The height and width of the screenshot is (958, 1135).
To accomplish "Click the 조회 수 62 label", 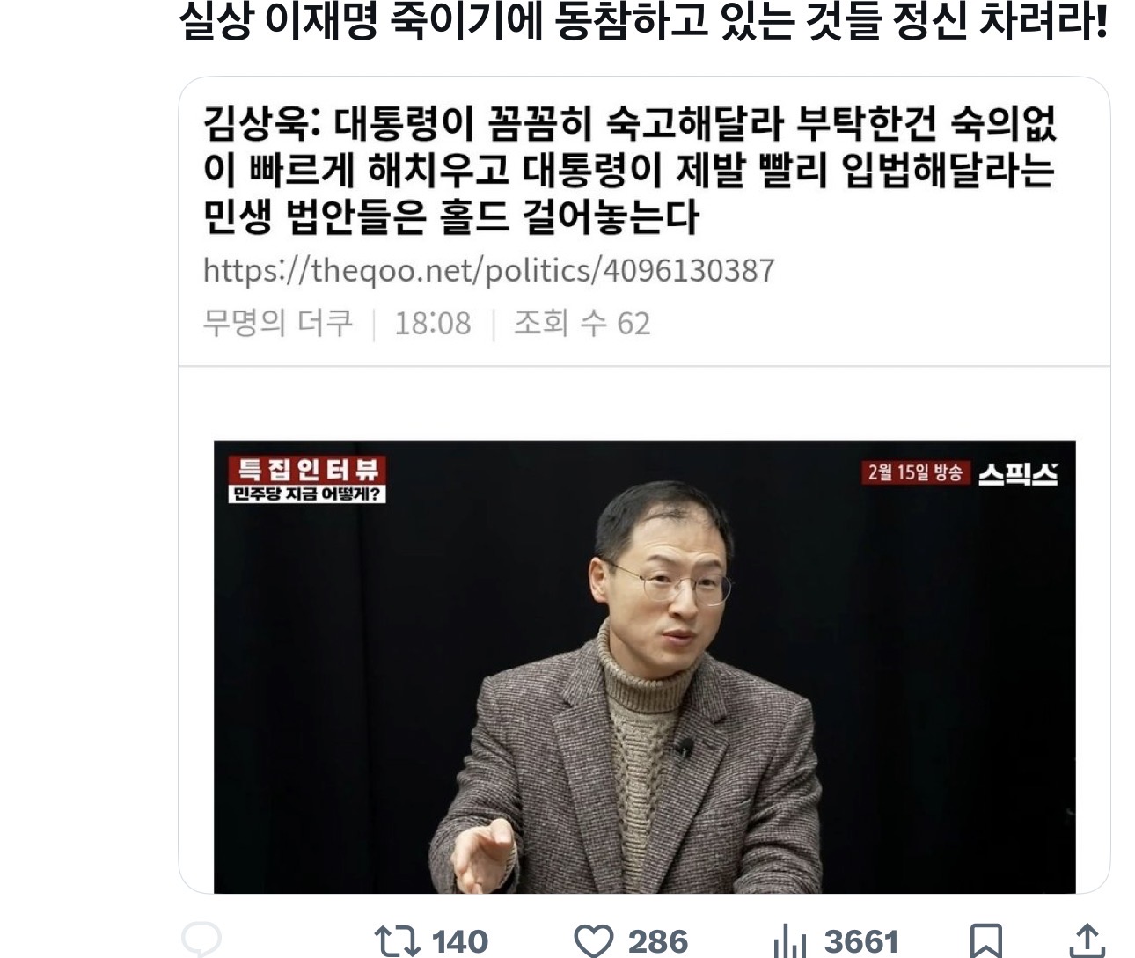I will click(582, 323).
